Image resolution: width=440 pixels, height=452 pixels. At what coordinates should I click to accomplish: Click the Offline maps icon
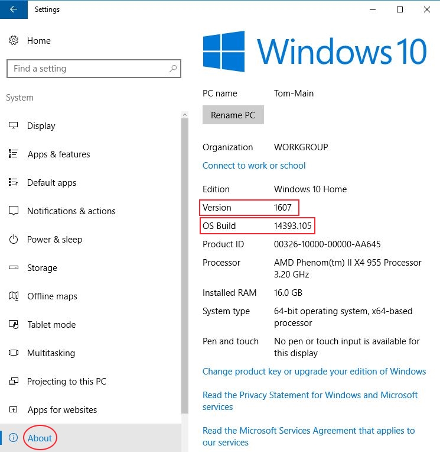14,296
